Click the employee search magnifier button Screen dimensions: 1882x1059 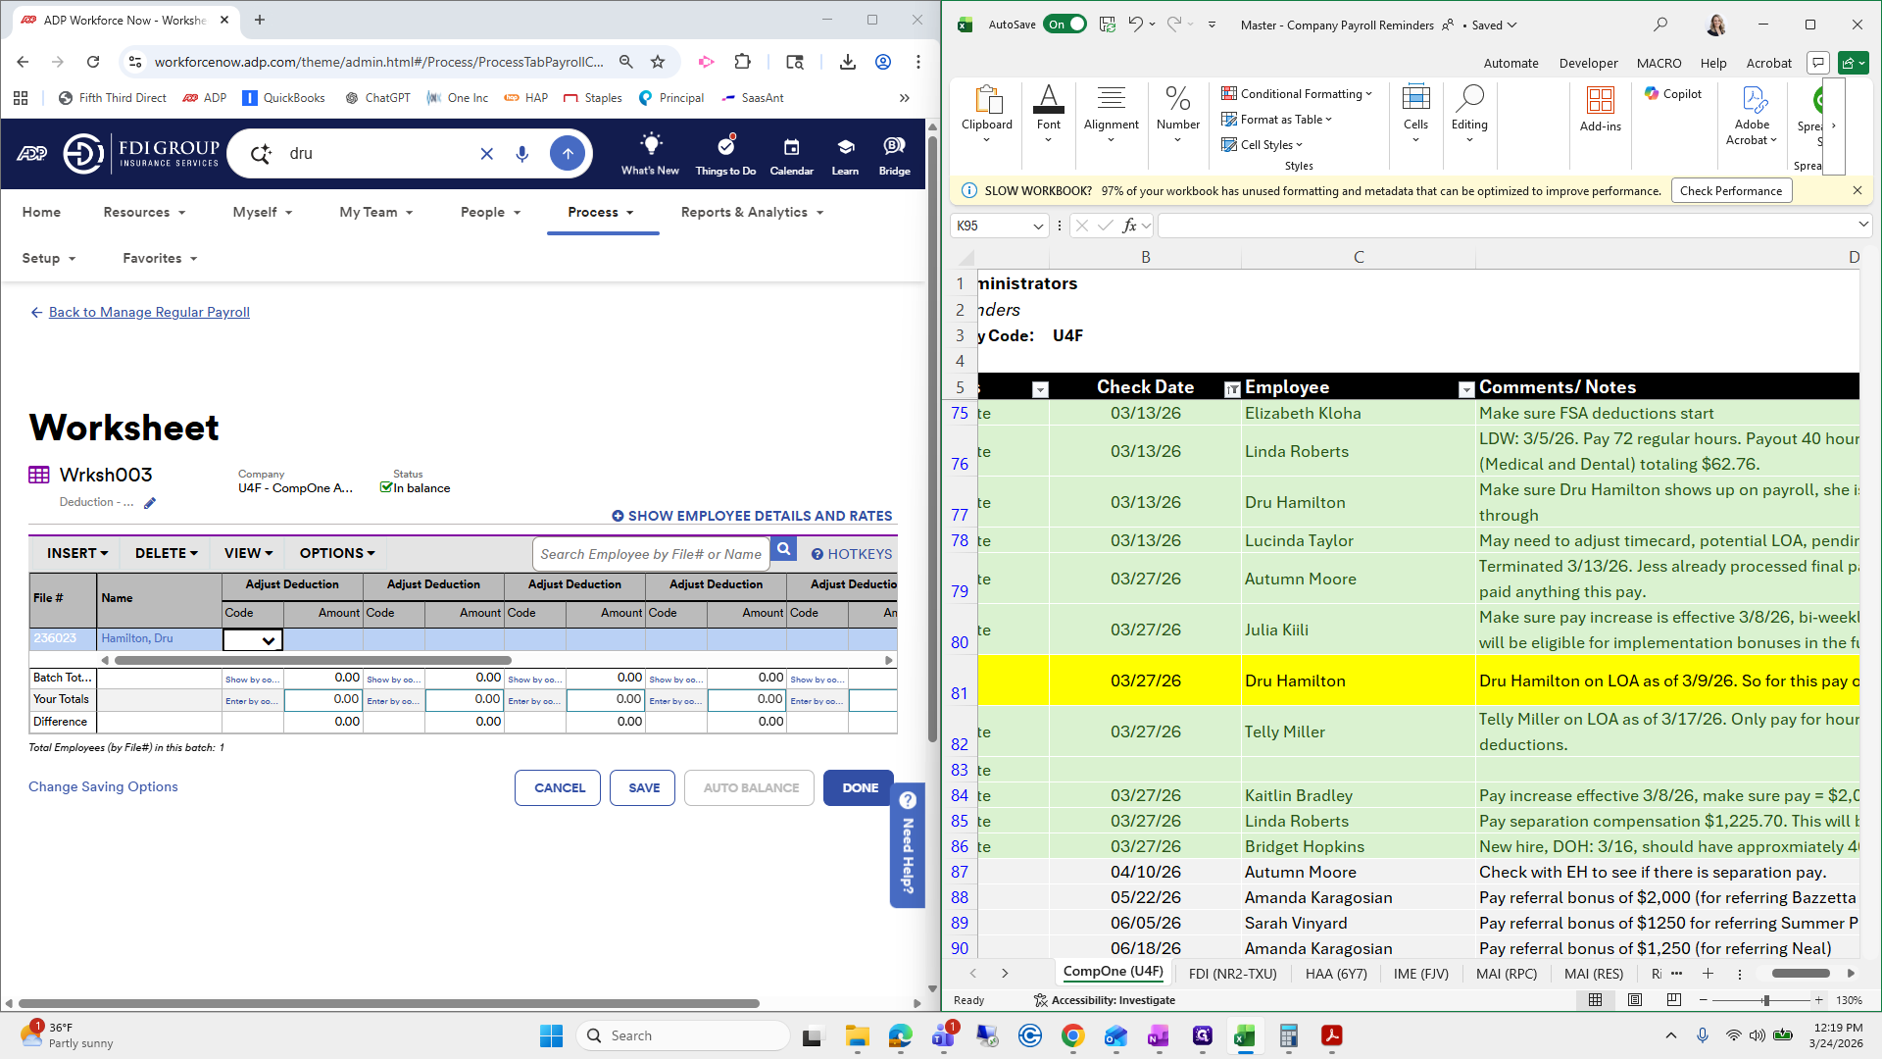[783, 550]
